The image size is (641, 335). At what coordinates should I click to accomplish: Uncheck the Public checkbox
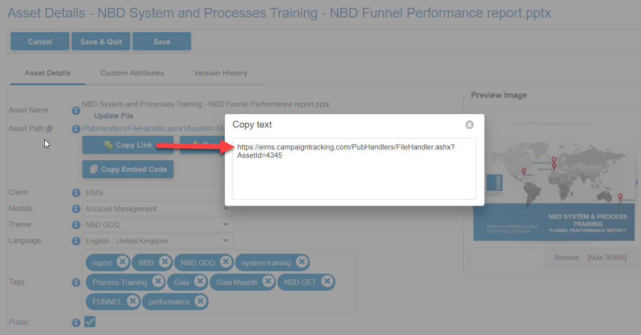click(x=90, y=322)
